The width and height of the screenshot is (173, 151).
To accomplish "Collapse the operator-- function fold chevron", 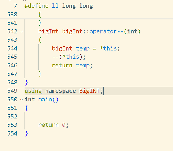I will [x=22, y=31].
